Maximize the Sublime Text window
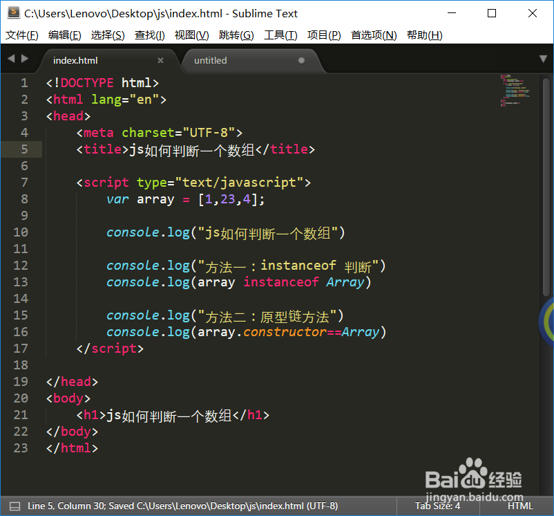The width and height of the screenshot is (554, 516). [x=492, y=13]
